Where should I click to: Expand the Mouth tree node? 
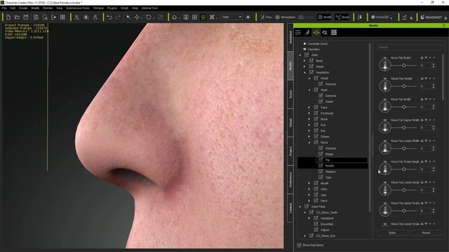pyautogui.click(x=309, y=183)
